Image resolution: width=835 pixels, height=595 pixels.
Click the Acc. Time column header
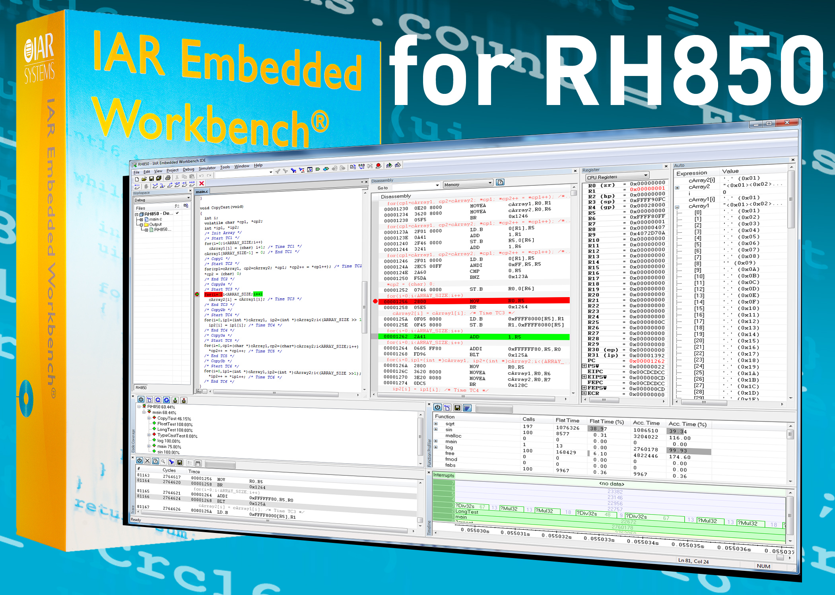coord(646,423)
